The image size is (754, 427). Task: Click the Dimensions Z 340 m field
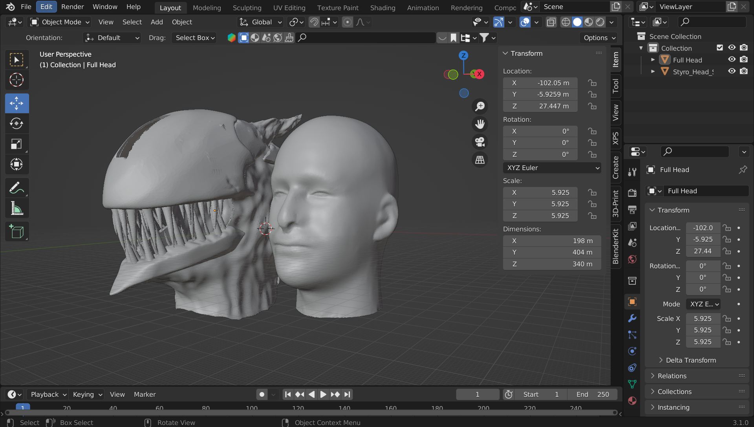coord(552,264)
